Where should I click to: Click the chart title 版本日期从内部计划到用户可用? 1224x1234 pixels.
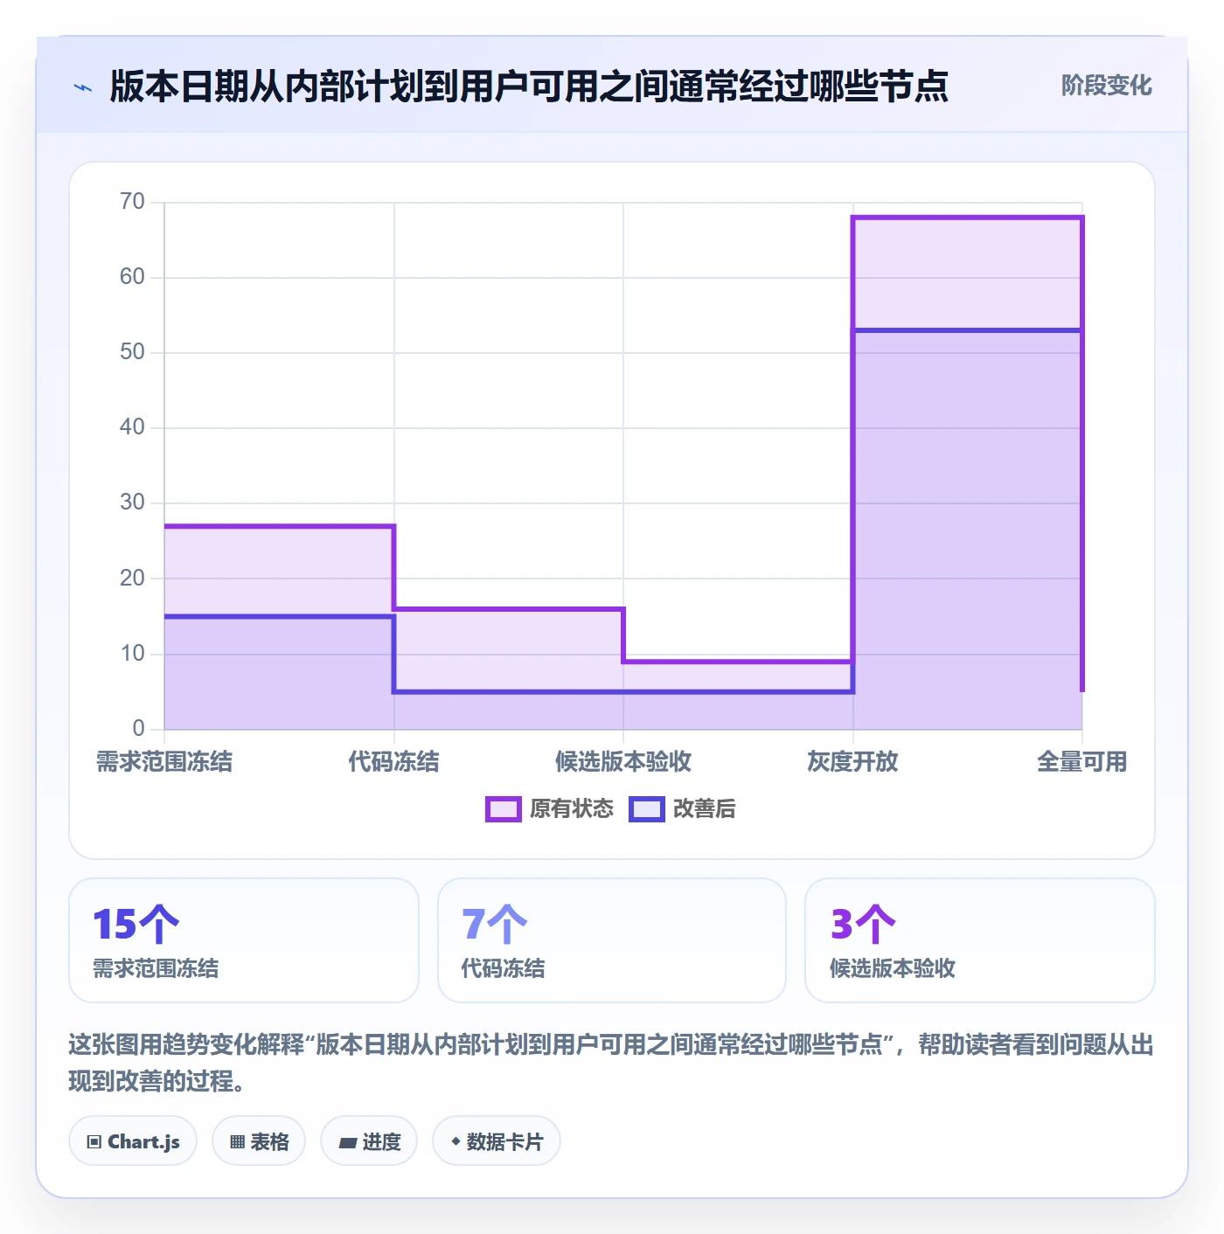click(x=529, y=87)
